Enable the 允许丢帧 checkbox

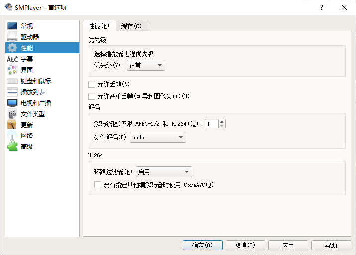[91, 84]
